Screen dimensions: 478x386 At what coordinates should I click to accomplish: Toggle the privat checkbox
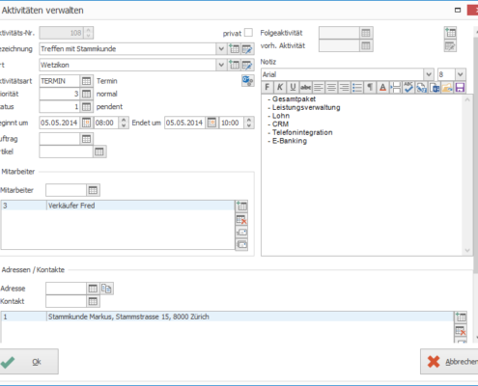click(x=248, y=33)
